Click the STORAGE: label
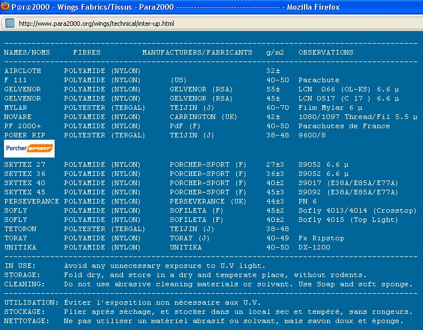This screenshot has height=330, width=423. 22,275
